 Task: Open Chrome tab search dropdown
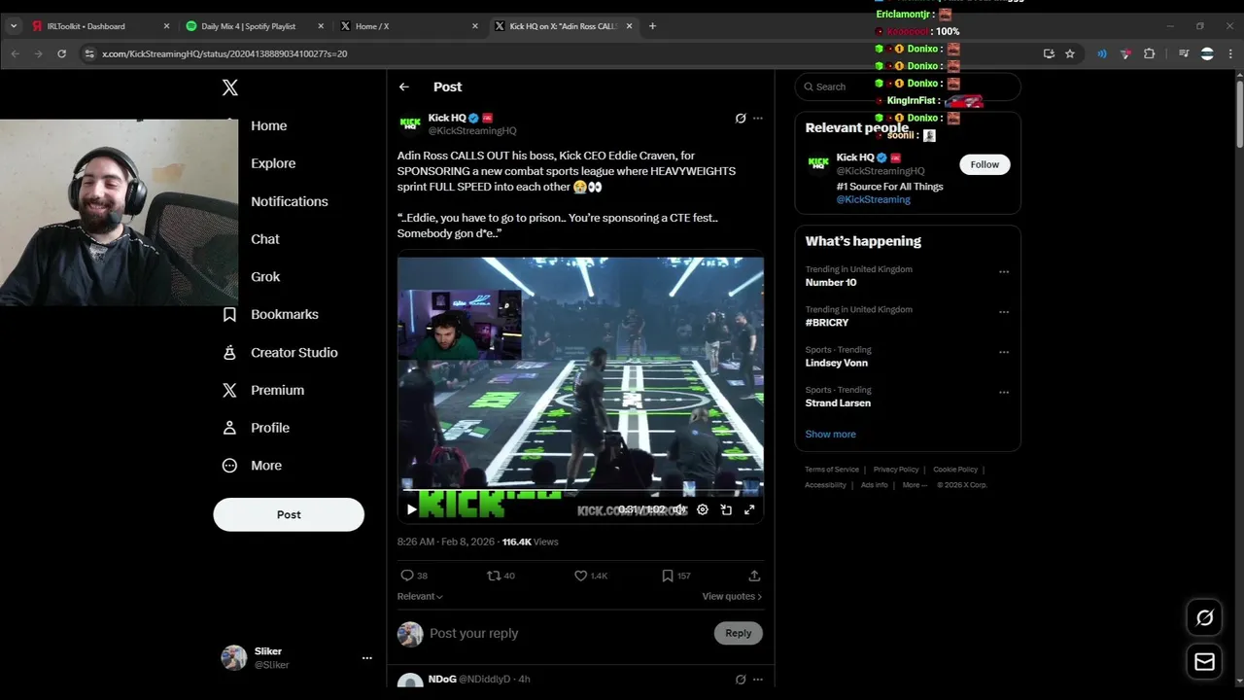coord(14,26)
